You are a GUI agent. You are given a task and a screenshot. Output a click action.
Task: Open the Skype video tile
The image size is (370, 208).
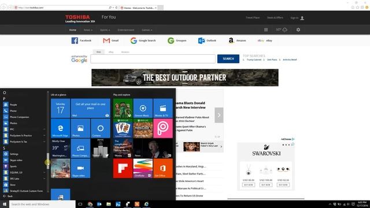80,168
